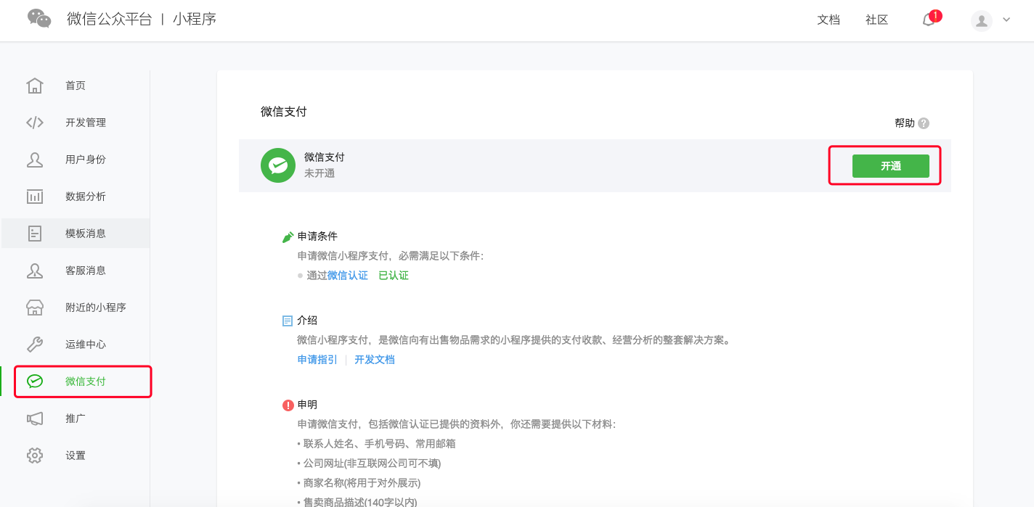Click the bar chart icon for 数据分析
The image size is (1034, 507).
[x=34, y=197]
